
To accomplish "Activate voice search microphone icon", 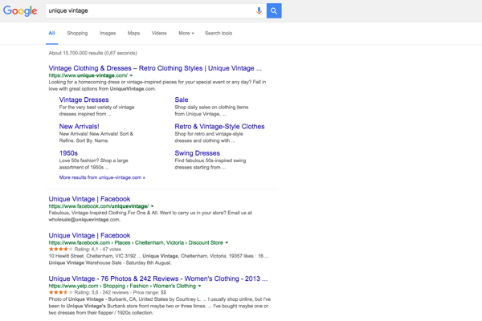I will point(259,10).
